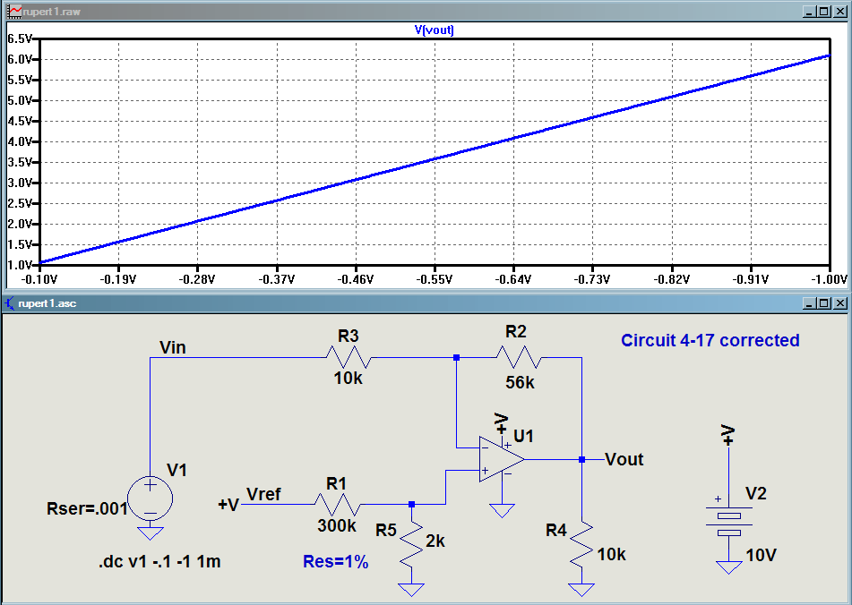Select resistor R1 zigzag symbol

click(x=337, y=505)
